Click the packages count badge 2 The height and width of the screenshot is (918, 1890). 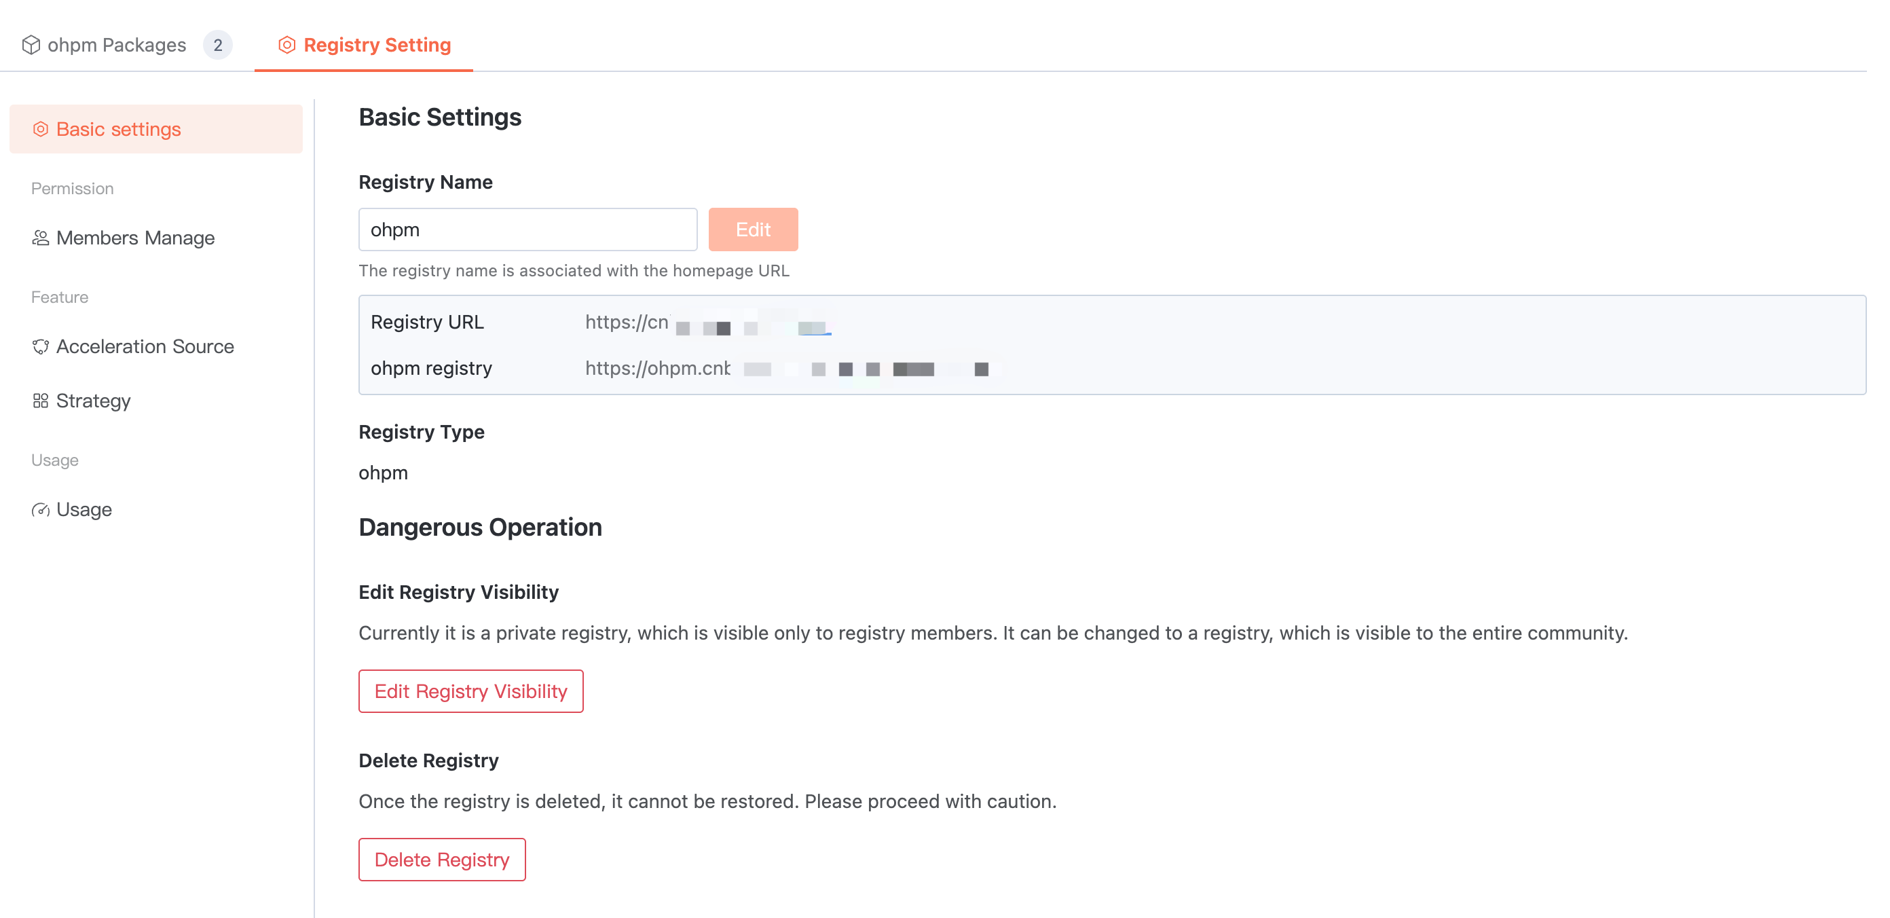point(218,45)
